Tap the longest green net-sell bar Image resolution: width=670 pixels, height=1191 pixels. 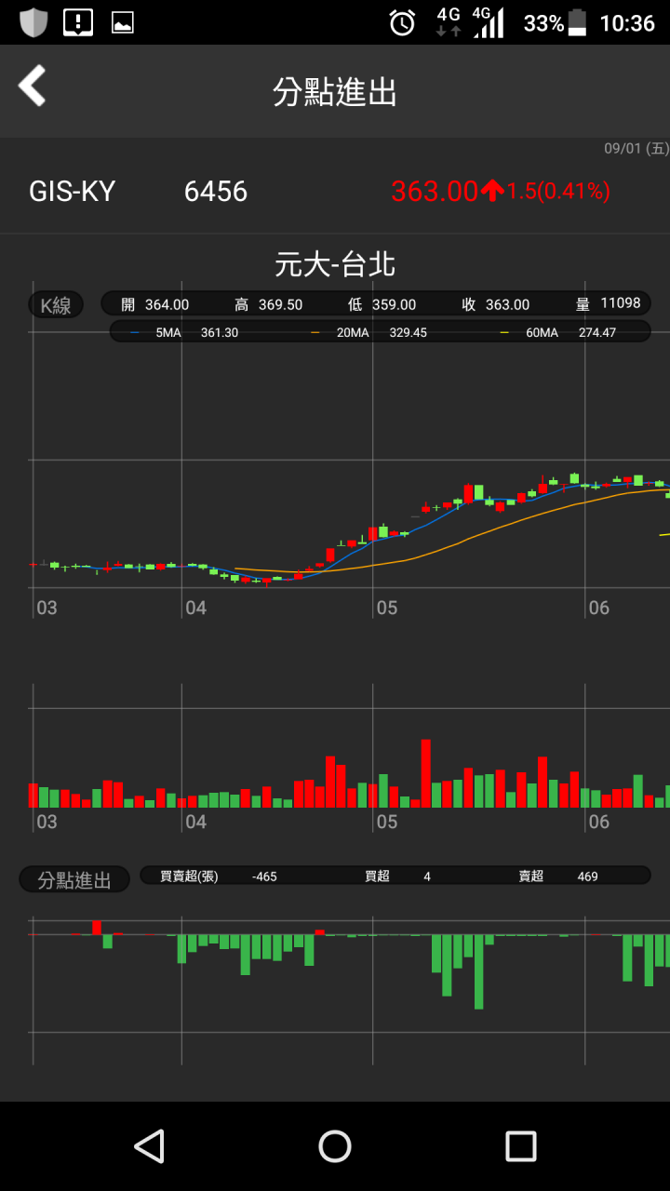(479, 971)
